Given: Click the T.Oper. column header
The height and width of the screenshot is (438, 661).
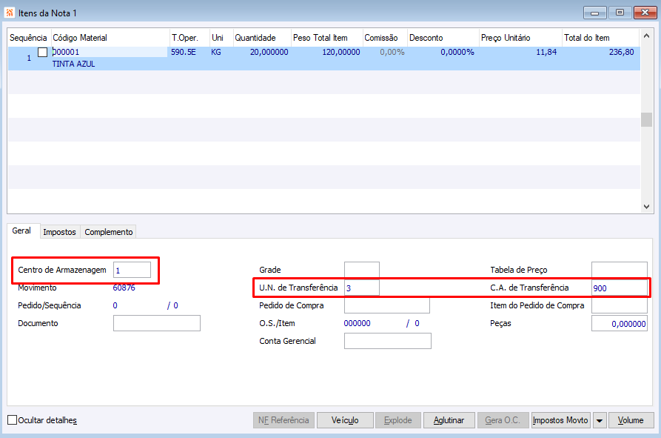Looking at the screenshot, I should [189, 38].
